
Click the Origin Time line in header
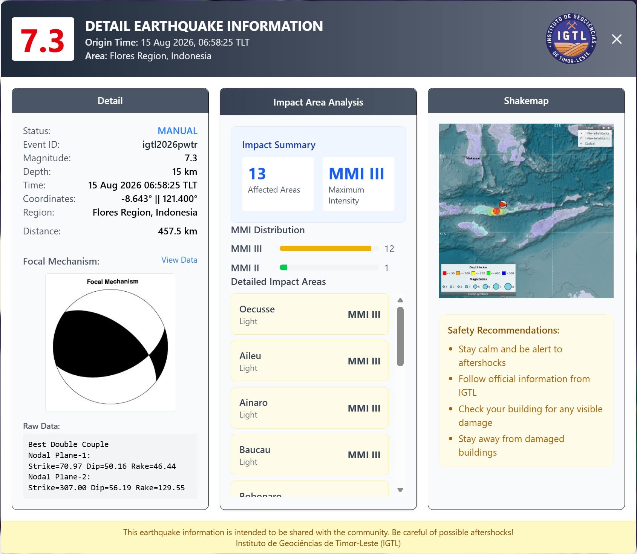pos(167,42)
